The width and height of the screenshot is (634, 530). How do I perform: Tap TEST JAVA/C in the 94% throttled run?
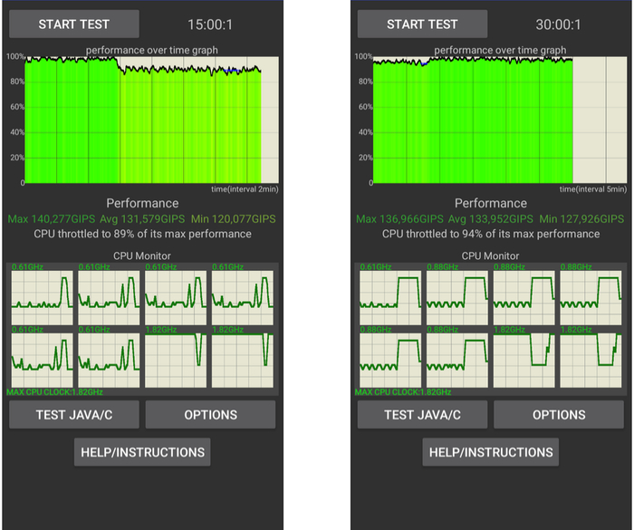422,415
